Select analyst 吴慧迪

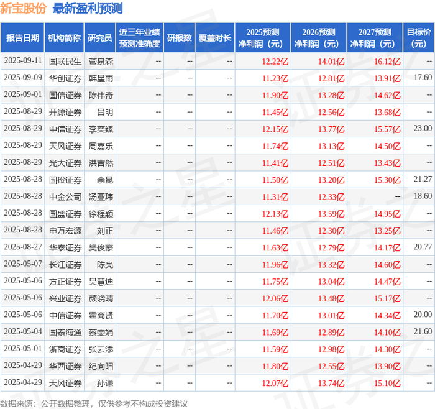click(101, 282)
